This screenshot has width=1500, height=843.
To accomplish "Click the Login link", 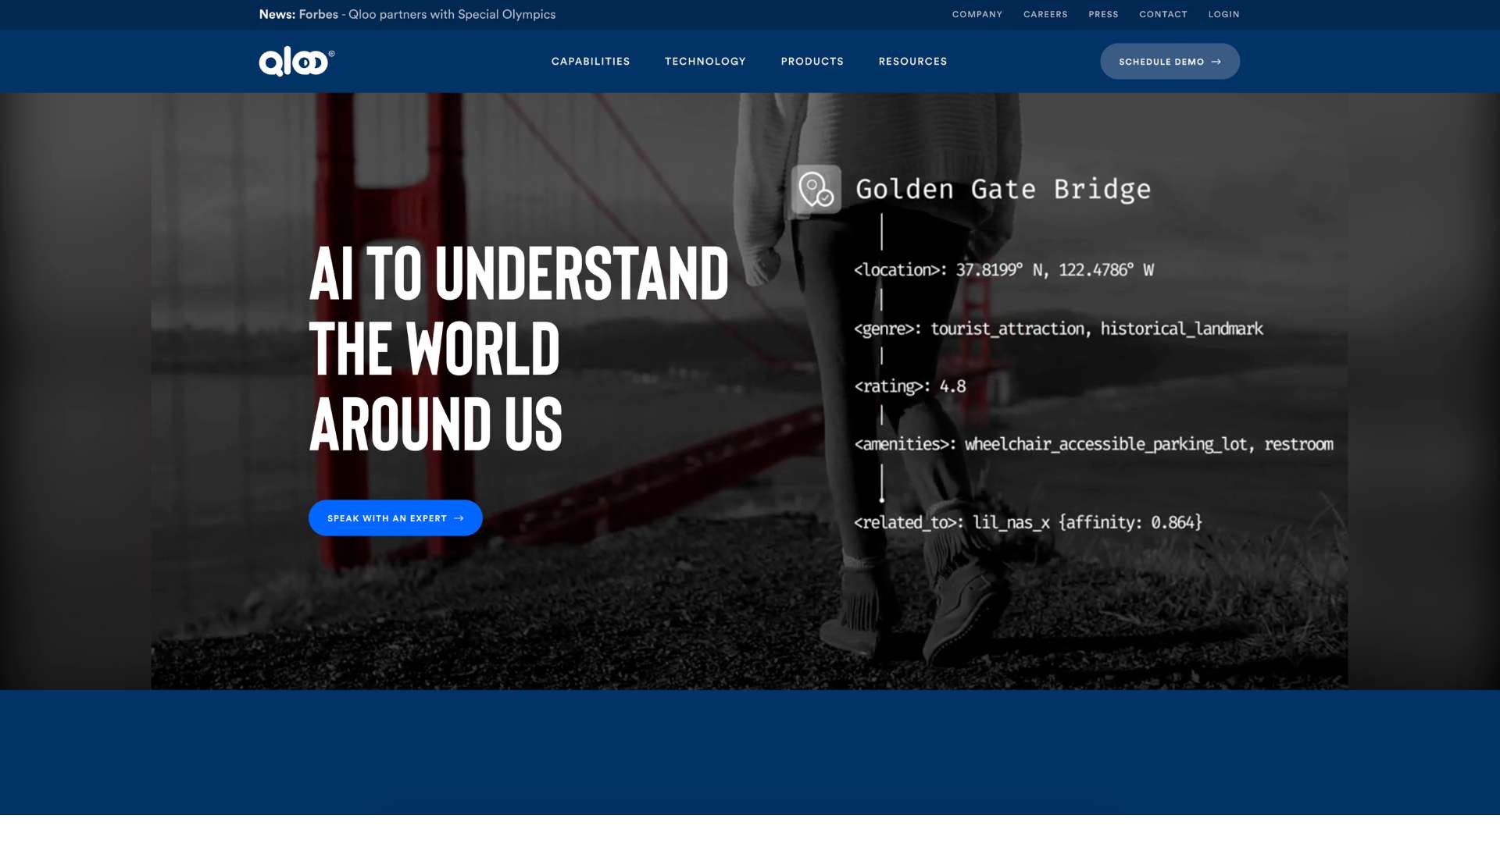I will tap(1223, 15).
